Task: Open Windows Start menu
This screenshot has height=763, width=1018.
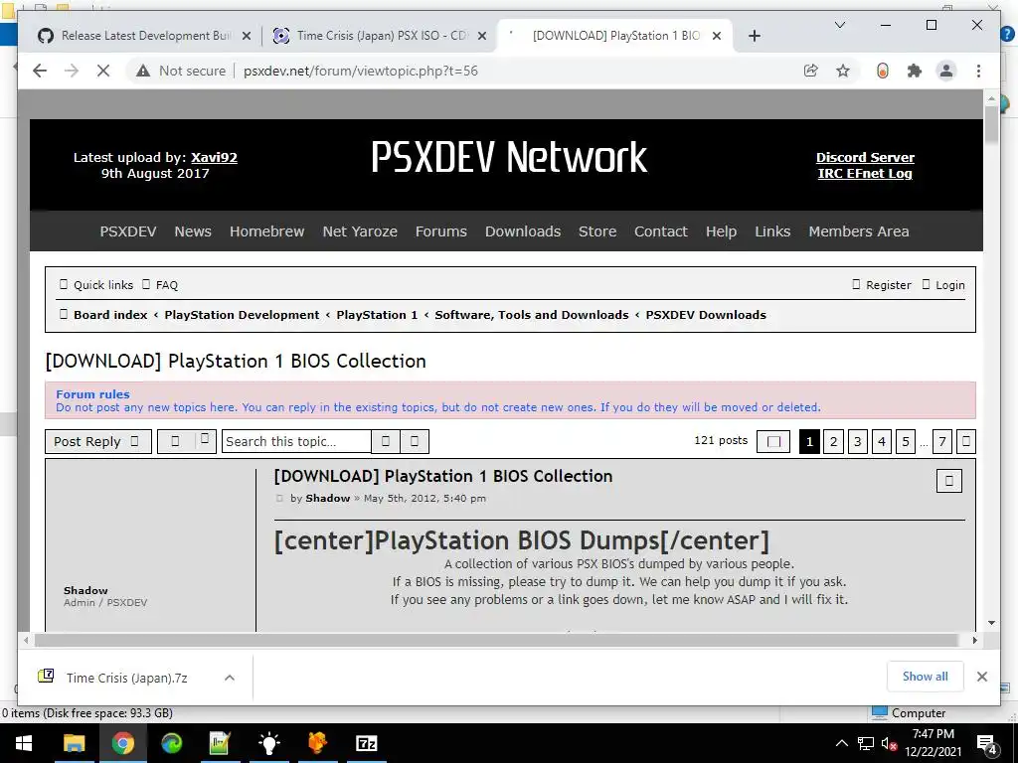Action: pyautogui.click(x=24, y=743)
